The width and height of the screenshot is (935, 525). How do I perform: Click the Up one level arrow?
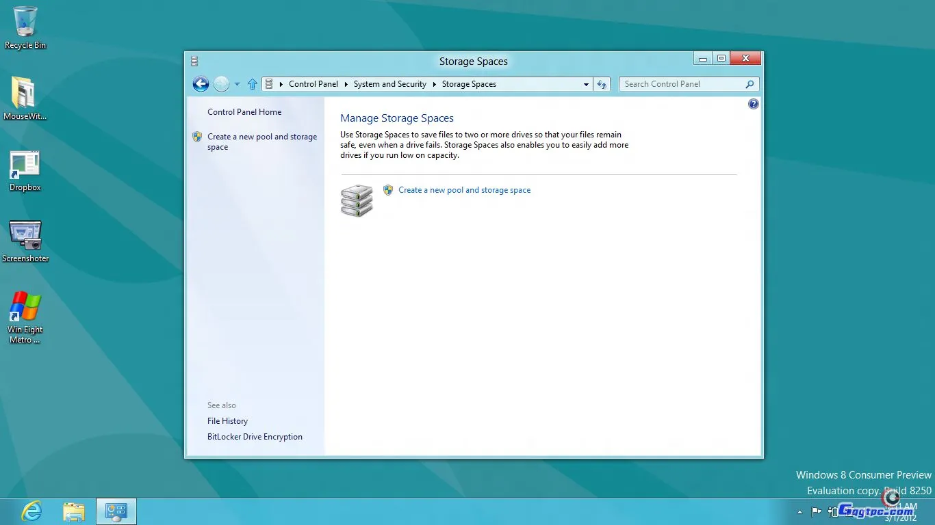click(253, 84)
